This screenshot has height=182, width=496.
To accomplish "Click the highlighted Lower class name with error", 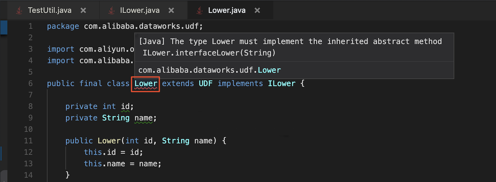I will (146, 83).
